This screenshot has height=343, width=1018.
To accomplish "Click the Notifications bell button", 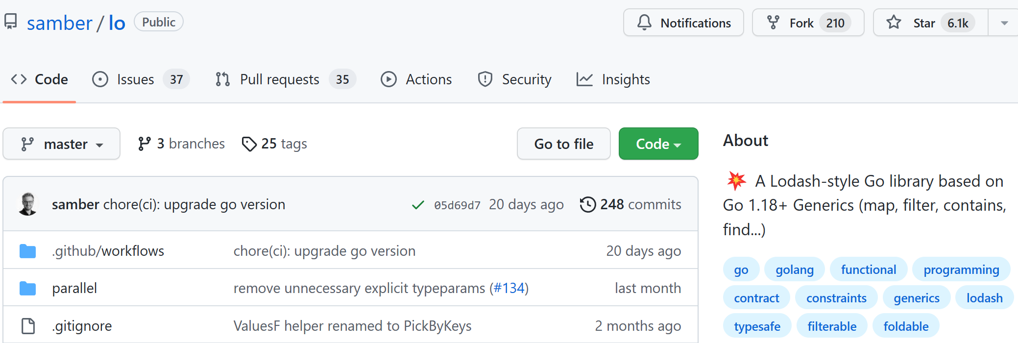I will click(x=683, y=23).
